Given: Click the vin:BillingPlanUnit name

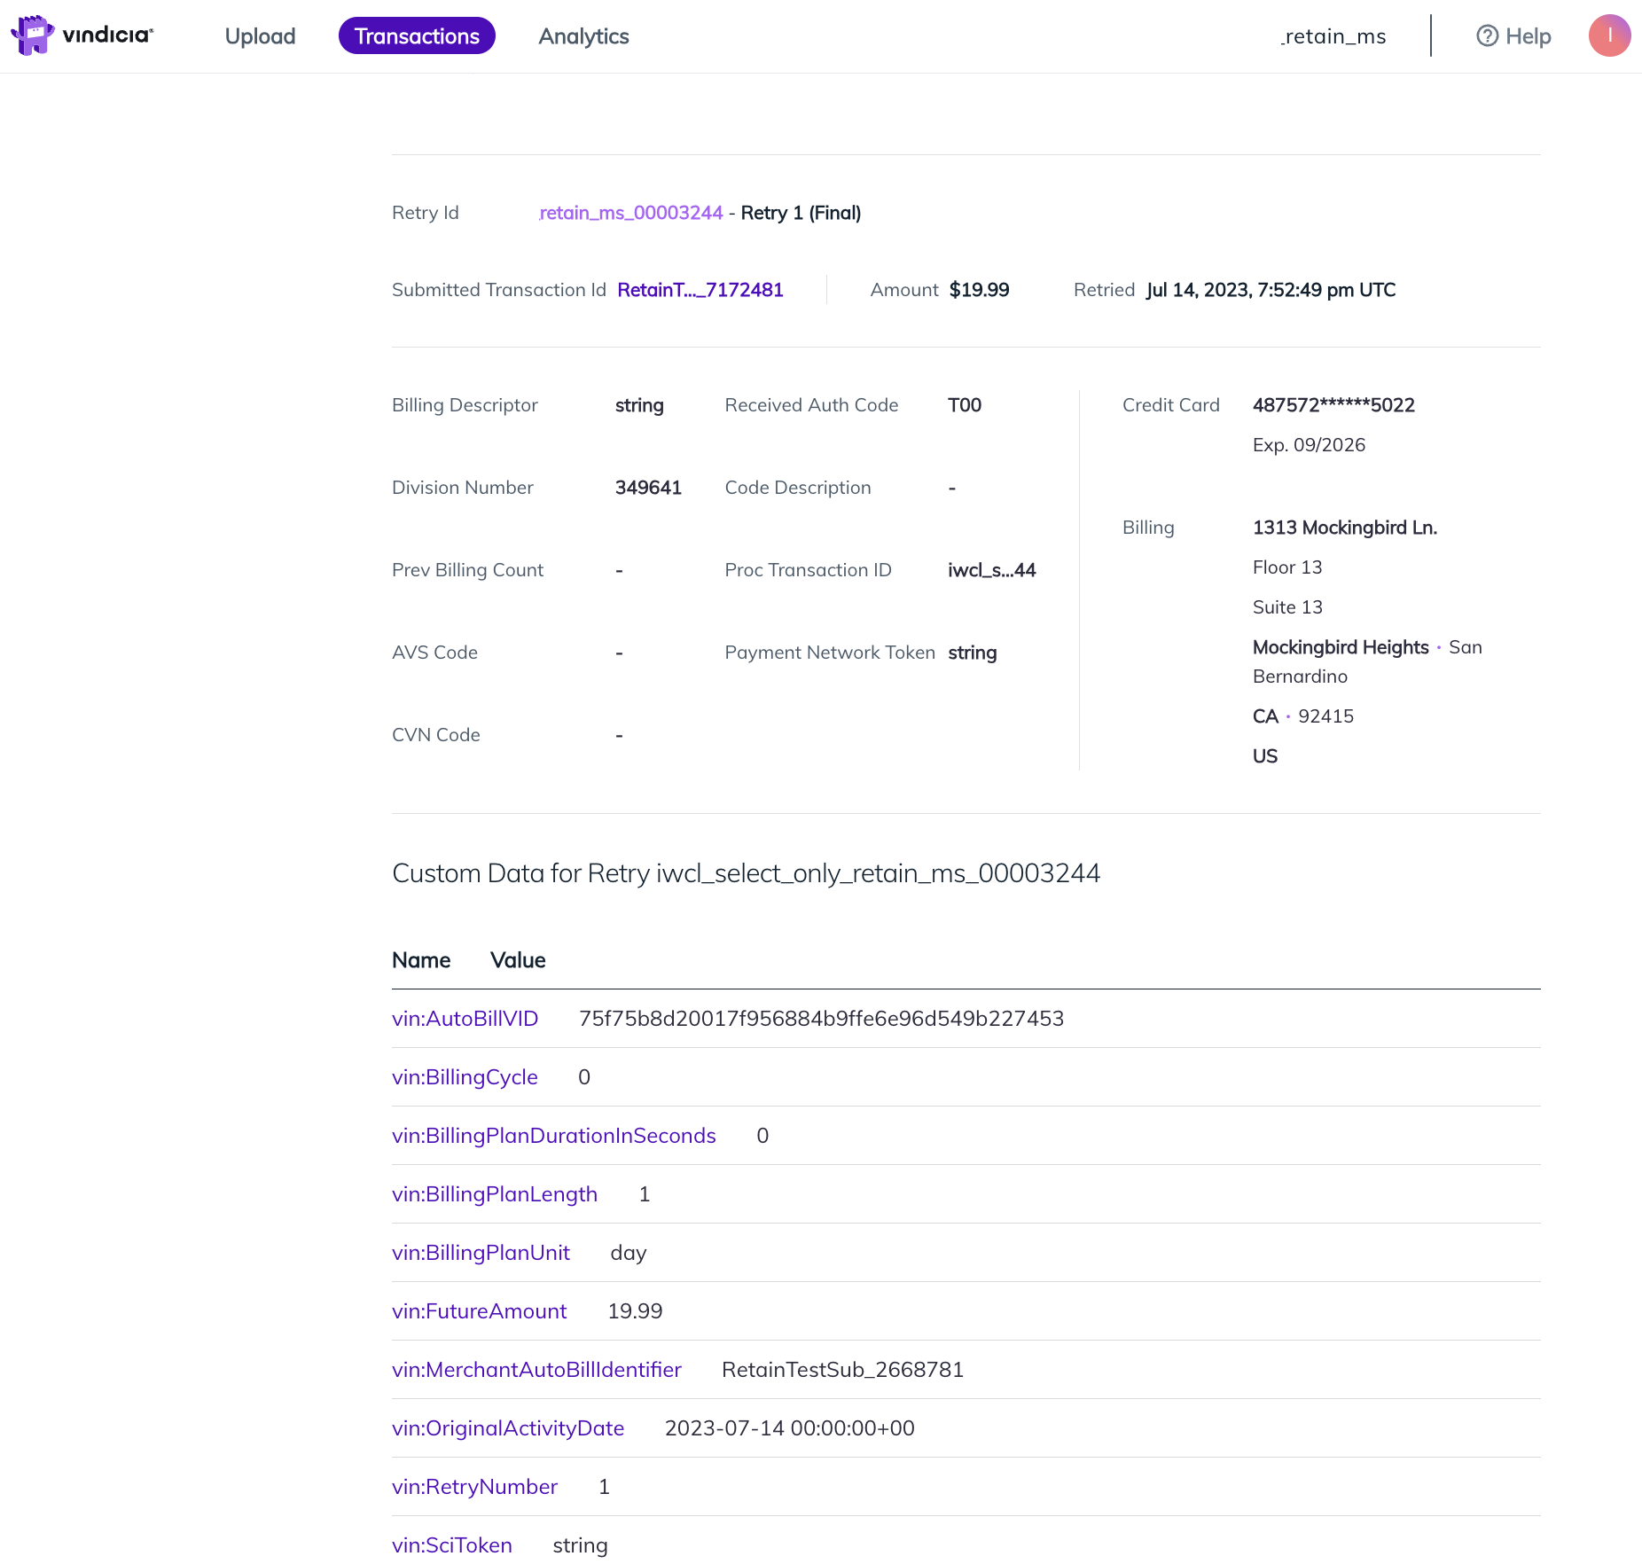Looking at the screenshot, I should coord(481,1253).
